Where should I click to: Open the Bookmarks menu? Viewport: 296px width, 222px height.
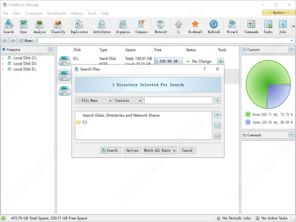pos(57,14)
